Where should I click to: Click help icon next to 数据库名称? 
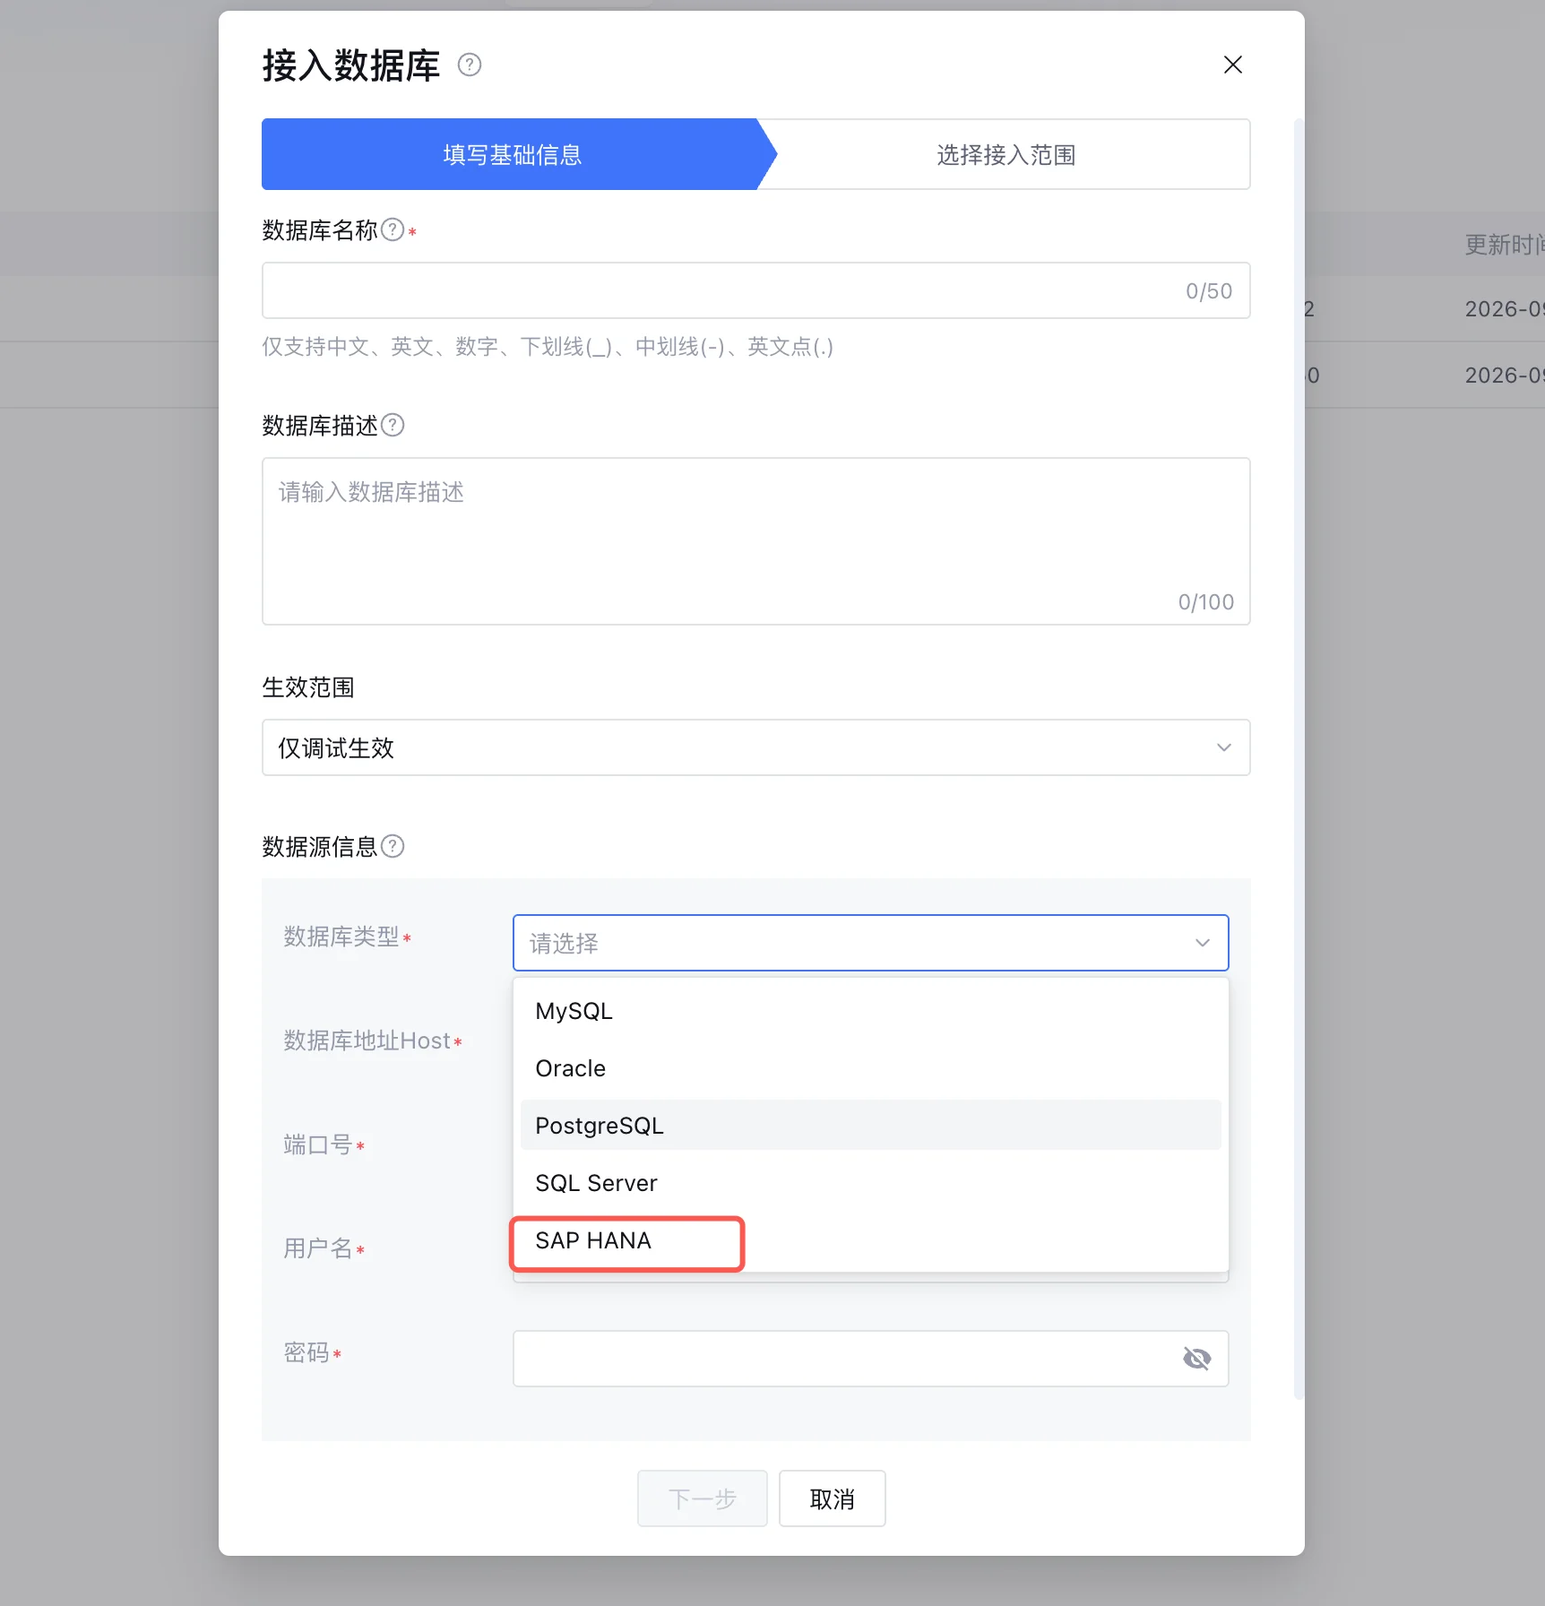click(x=393, y=230)
